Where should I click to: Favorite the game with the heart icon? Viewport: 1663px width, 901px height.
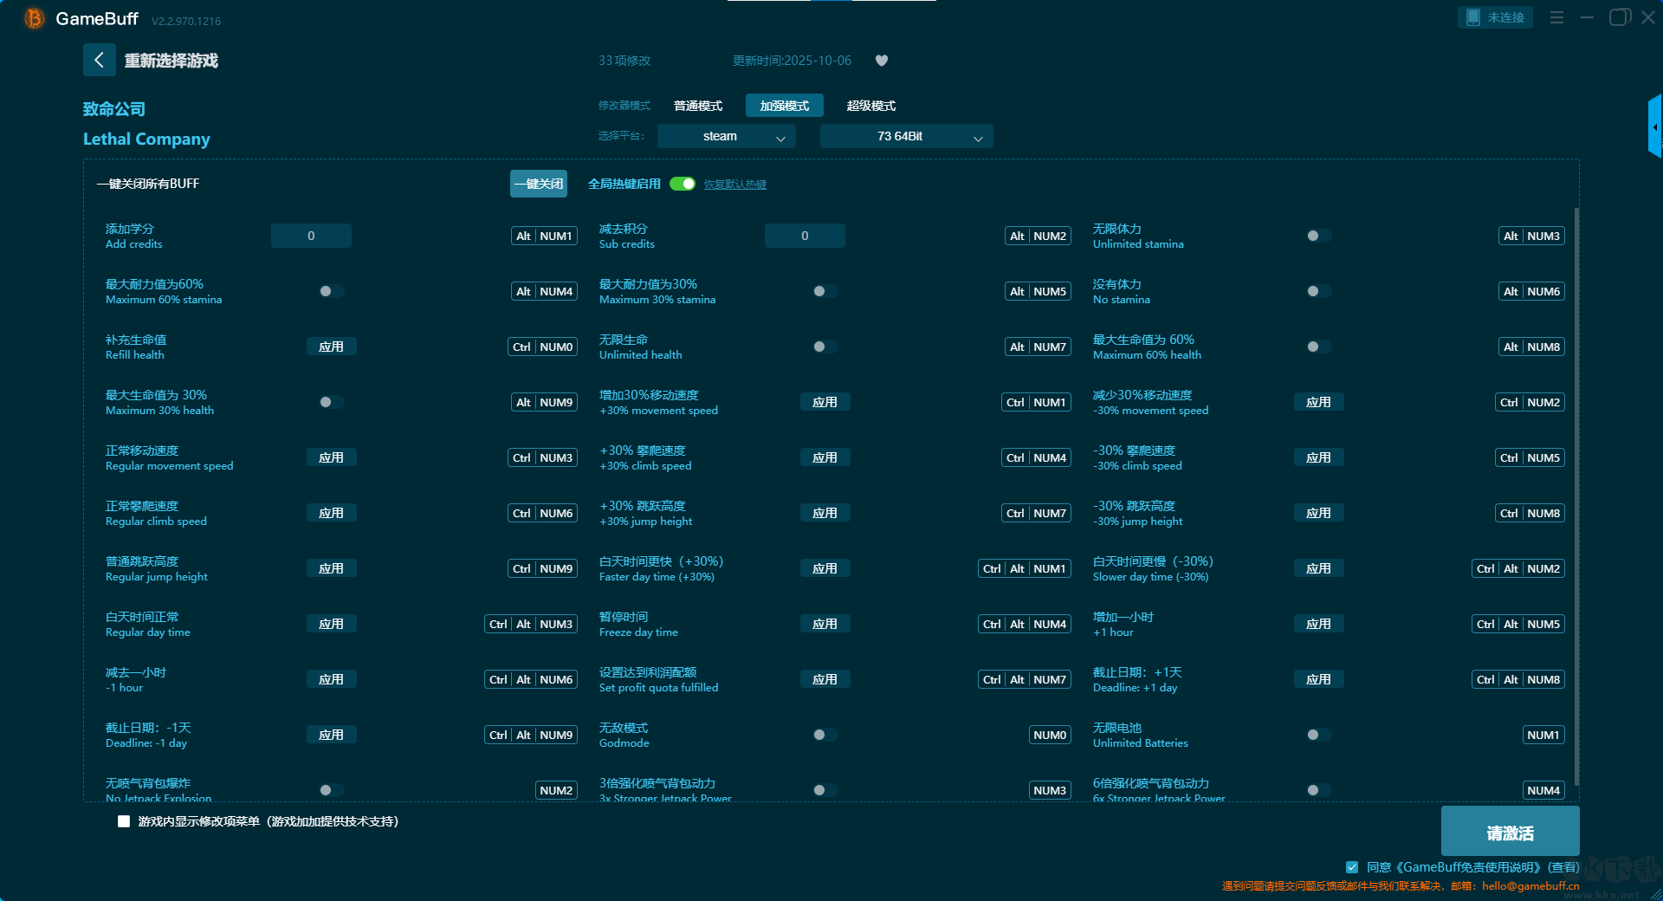pyautogui.click(x=882, y=61)
